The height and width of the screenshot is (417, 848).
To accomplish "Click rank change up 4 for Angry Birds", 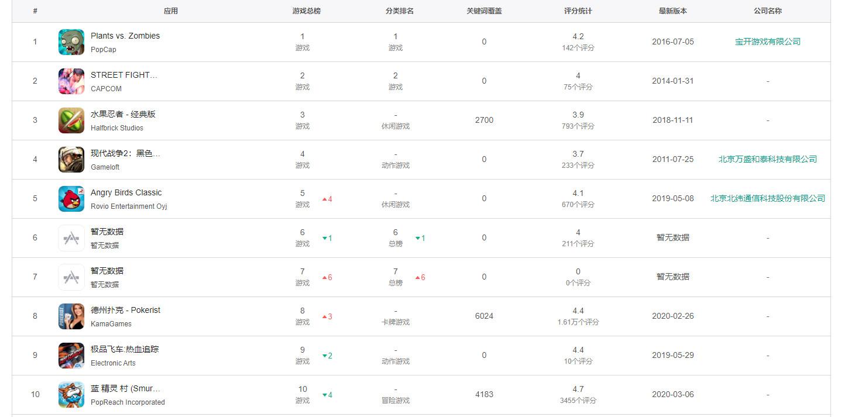I will tap(327, 199).
